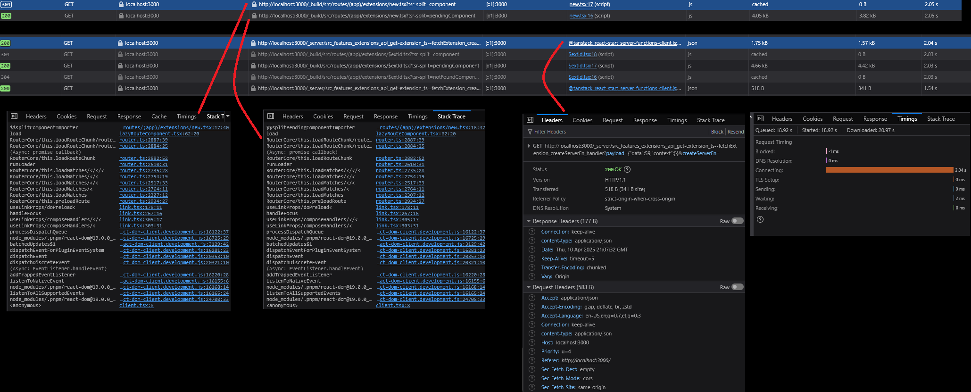971x392 pixels.
Task: Click the '518 B (341 B size)' transferred value
Action: (x=625, y=189)
